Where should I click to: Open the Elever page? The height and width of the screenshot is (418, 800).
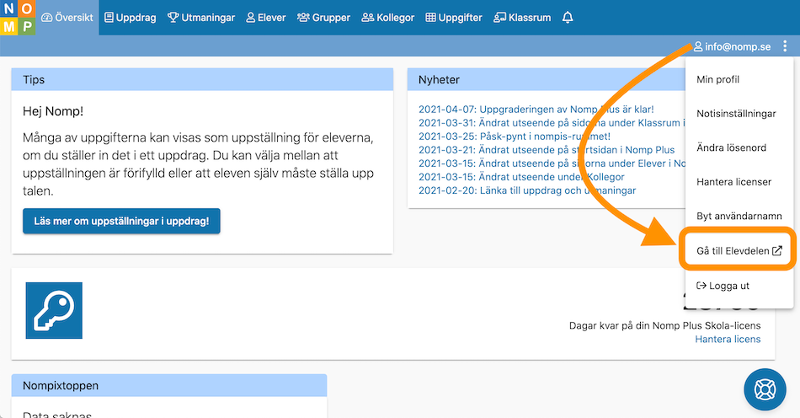[x=266, y=18]
